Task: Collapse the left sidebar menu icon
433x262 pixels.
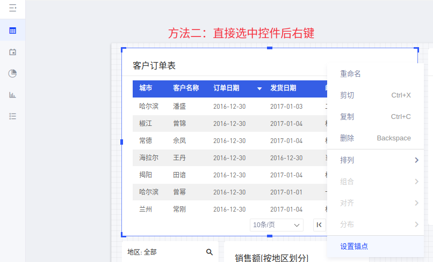Action: pyautogui.click(x=12, y=9)
